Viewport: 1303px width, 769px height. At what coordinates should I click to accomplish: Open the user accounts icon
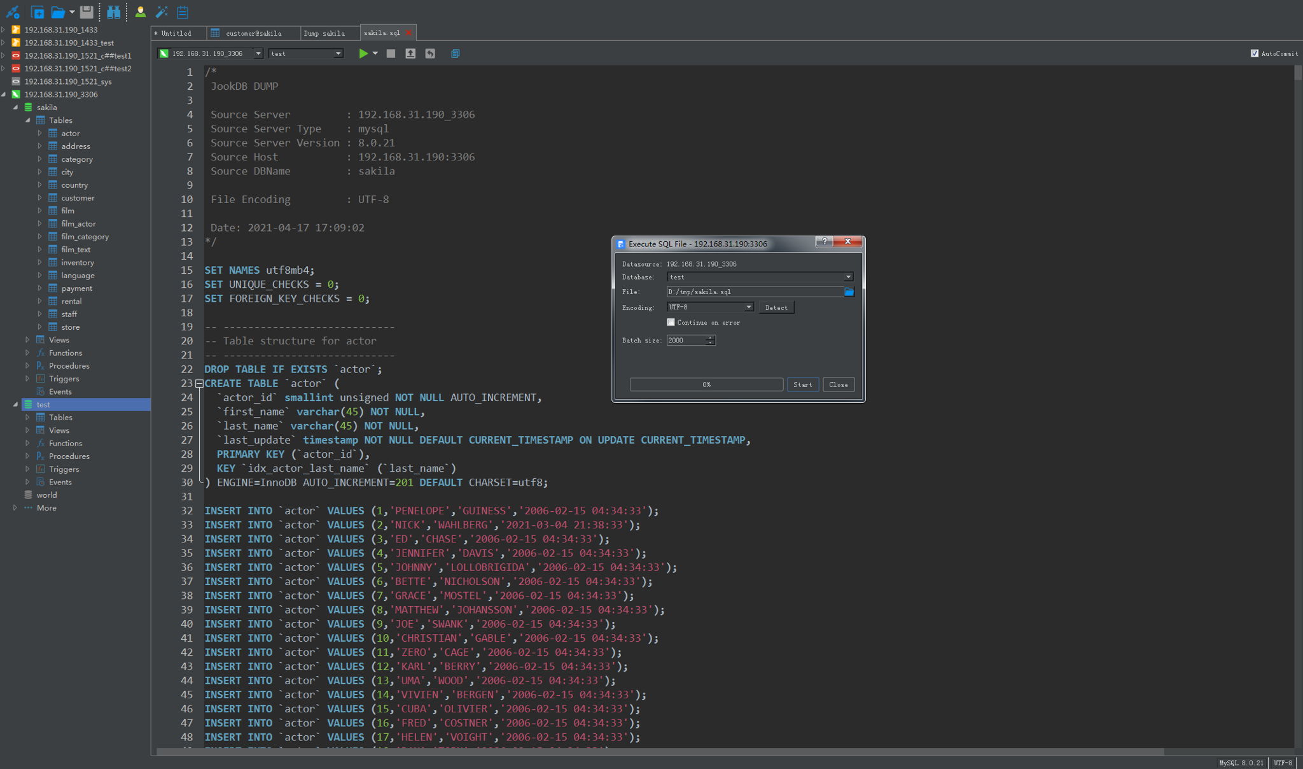[x=141, y=12]
